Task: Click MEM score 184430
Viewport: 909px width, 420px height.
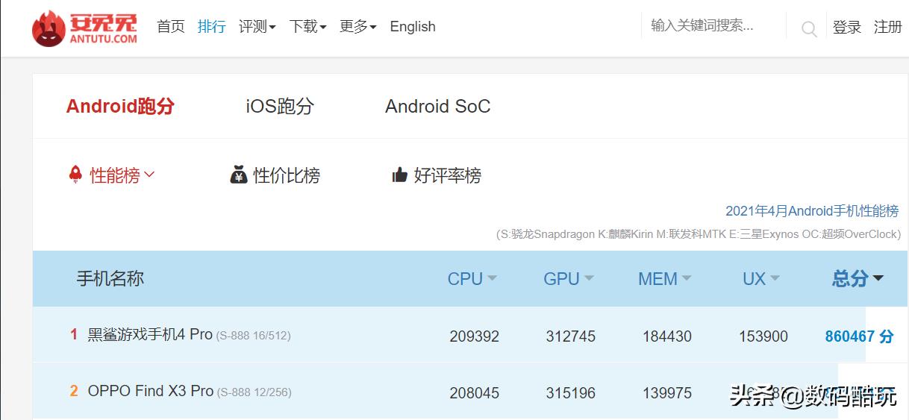Action: click(x=667, y=336)
